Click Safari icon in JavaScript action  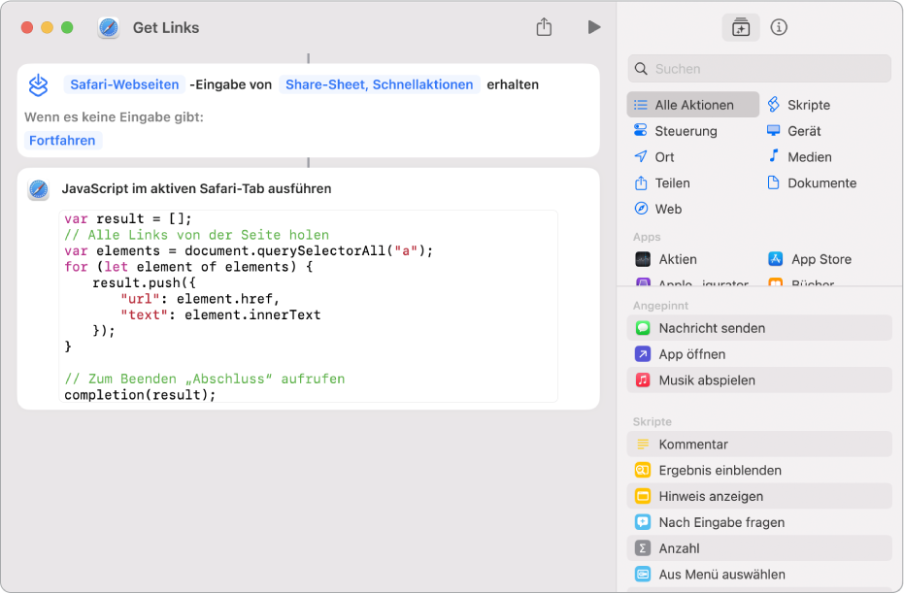[39, 189]
